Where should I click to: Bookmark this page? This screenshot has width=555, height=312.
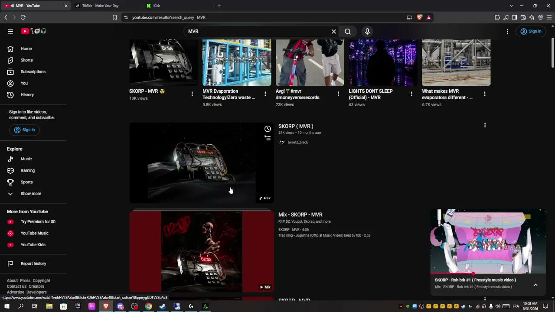(x=114, y=17)
